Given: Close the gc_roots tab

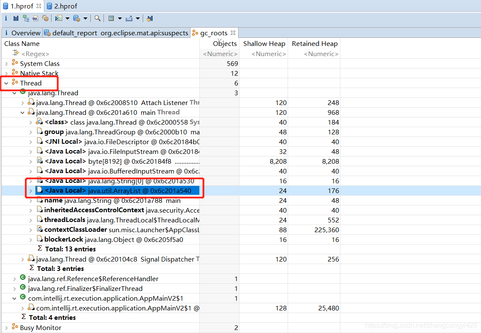Looking at the screenshot, I should tap(233, 33).
